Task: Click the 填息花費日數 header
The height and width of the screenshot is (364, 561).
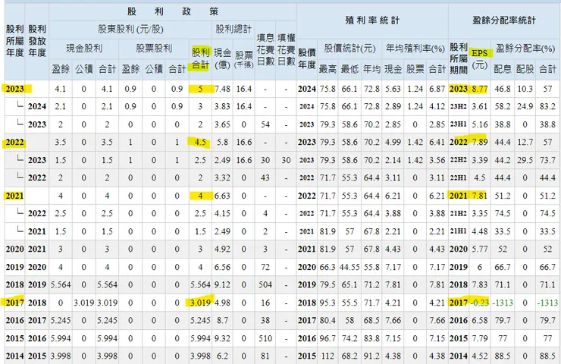Action: tap(265, 49)
